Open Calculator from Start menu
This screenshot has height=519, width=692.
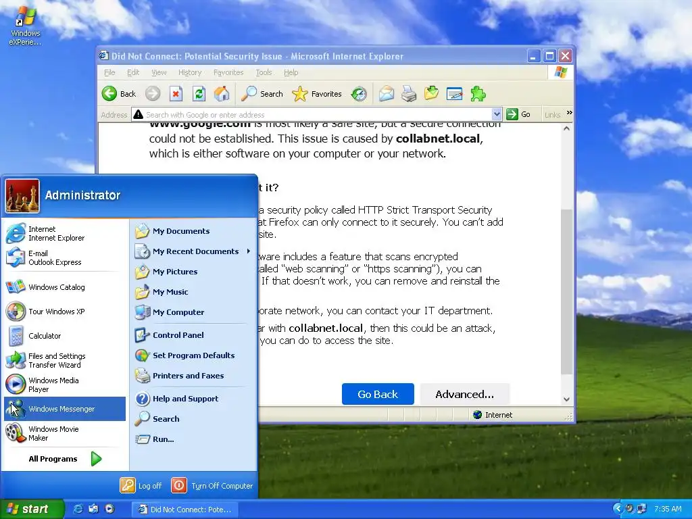(64, 336)
